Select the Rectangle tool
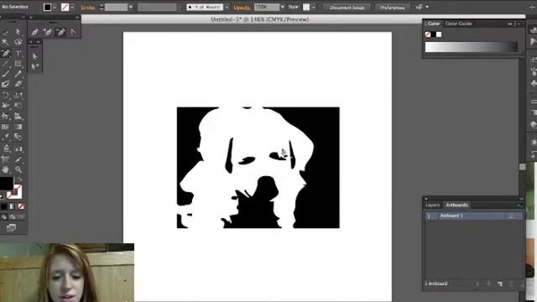537x302 pixels. [18, 64]
